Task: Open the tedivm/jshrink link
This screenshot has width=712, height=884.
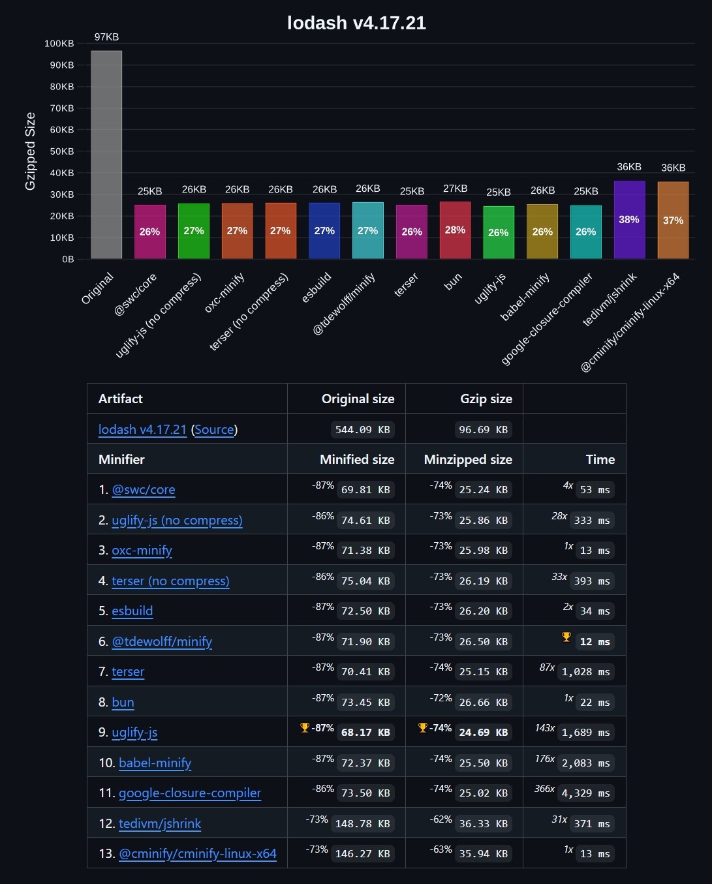Action: [x=160, y=823]
